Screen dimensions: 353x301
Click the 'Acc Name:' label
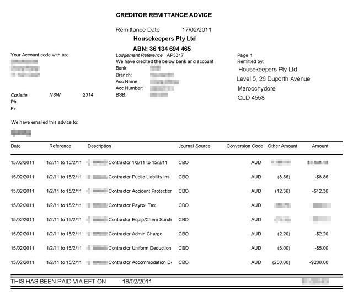(127, 82)
